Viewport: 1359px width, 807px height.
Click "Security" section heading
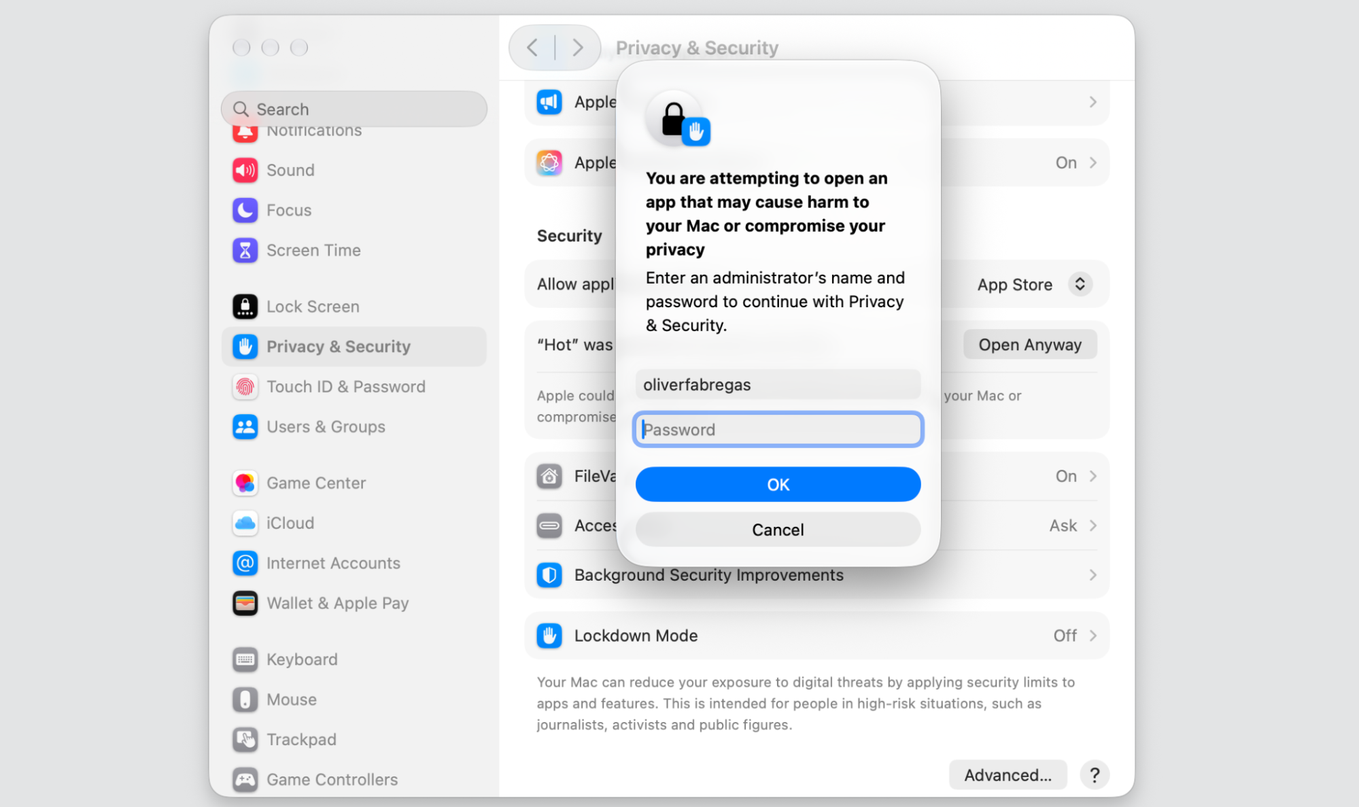pos(570,236)
